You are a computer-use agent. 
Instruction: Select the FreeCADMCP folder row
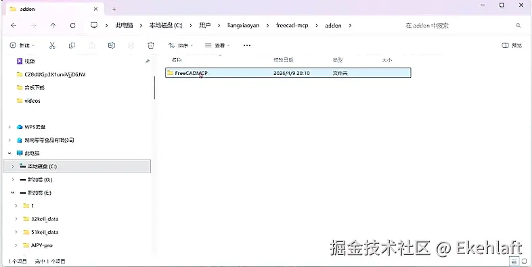(x=288, y=73)
